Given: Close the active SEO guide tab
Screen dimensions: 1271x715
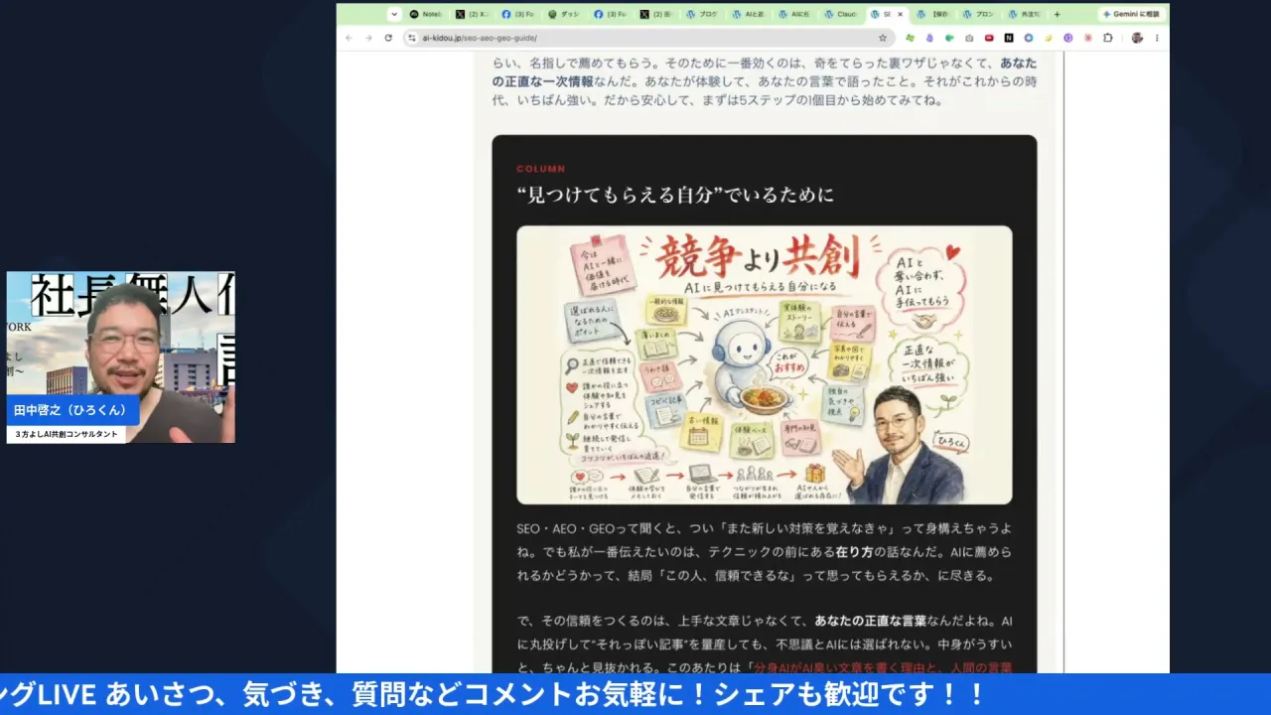Looking at the screenshot, I should tap(900, 14).
